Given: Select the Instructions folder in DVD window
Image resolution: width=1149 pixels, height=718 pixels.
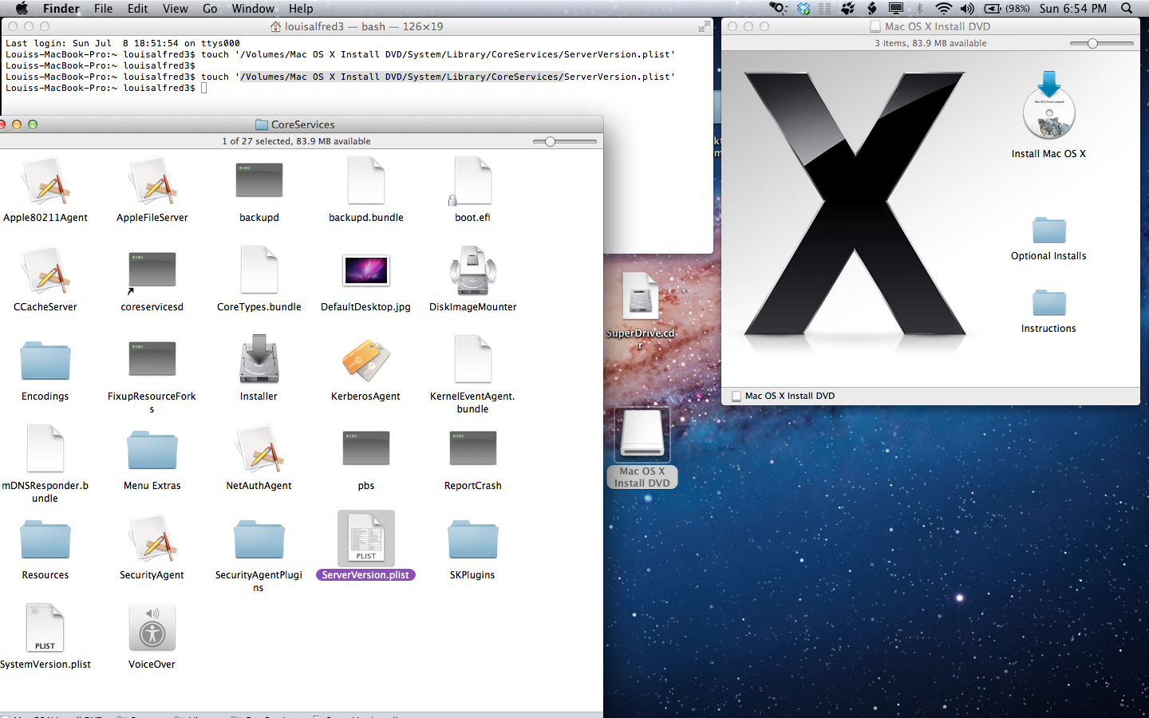Looking at the screenshot, I should (x=1048, y=302).
